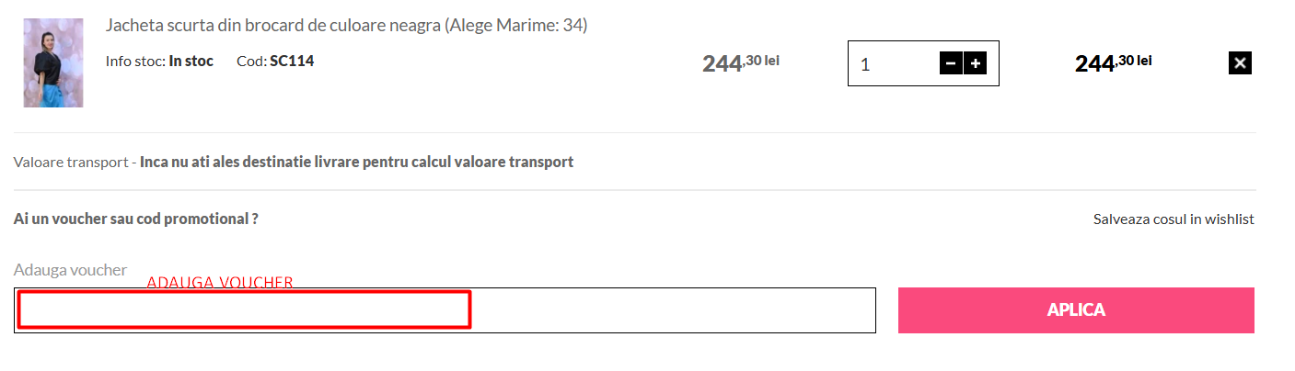Click the 'Info stoc:' label

click(135, 61)
